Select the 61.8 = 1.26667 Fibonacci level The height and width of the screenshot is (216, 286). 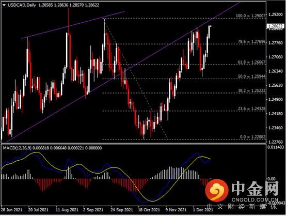252,62
